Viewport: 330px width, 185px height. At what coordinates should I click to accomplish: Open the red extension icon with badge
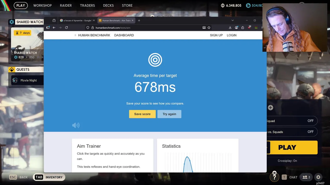coord(249,27)
